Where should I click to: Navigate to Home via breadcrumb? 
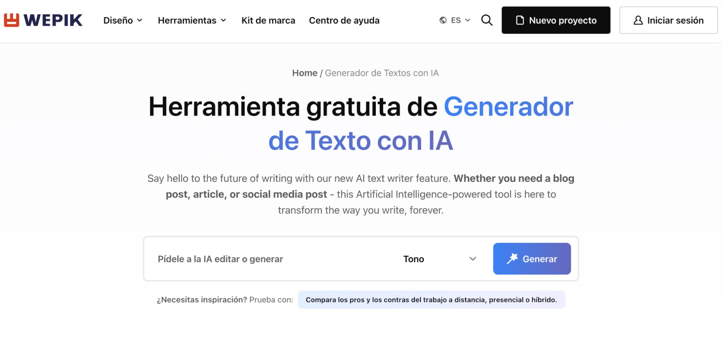click(305, 73)
